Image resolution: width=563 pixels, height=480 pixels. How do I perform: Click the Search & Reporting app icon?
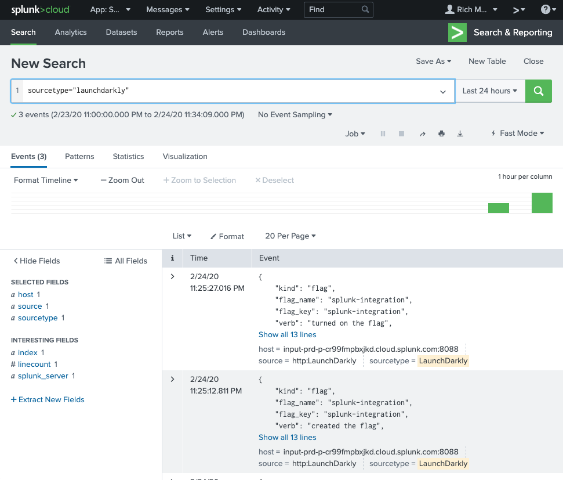(457, 33)
